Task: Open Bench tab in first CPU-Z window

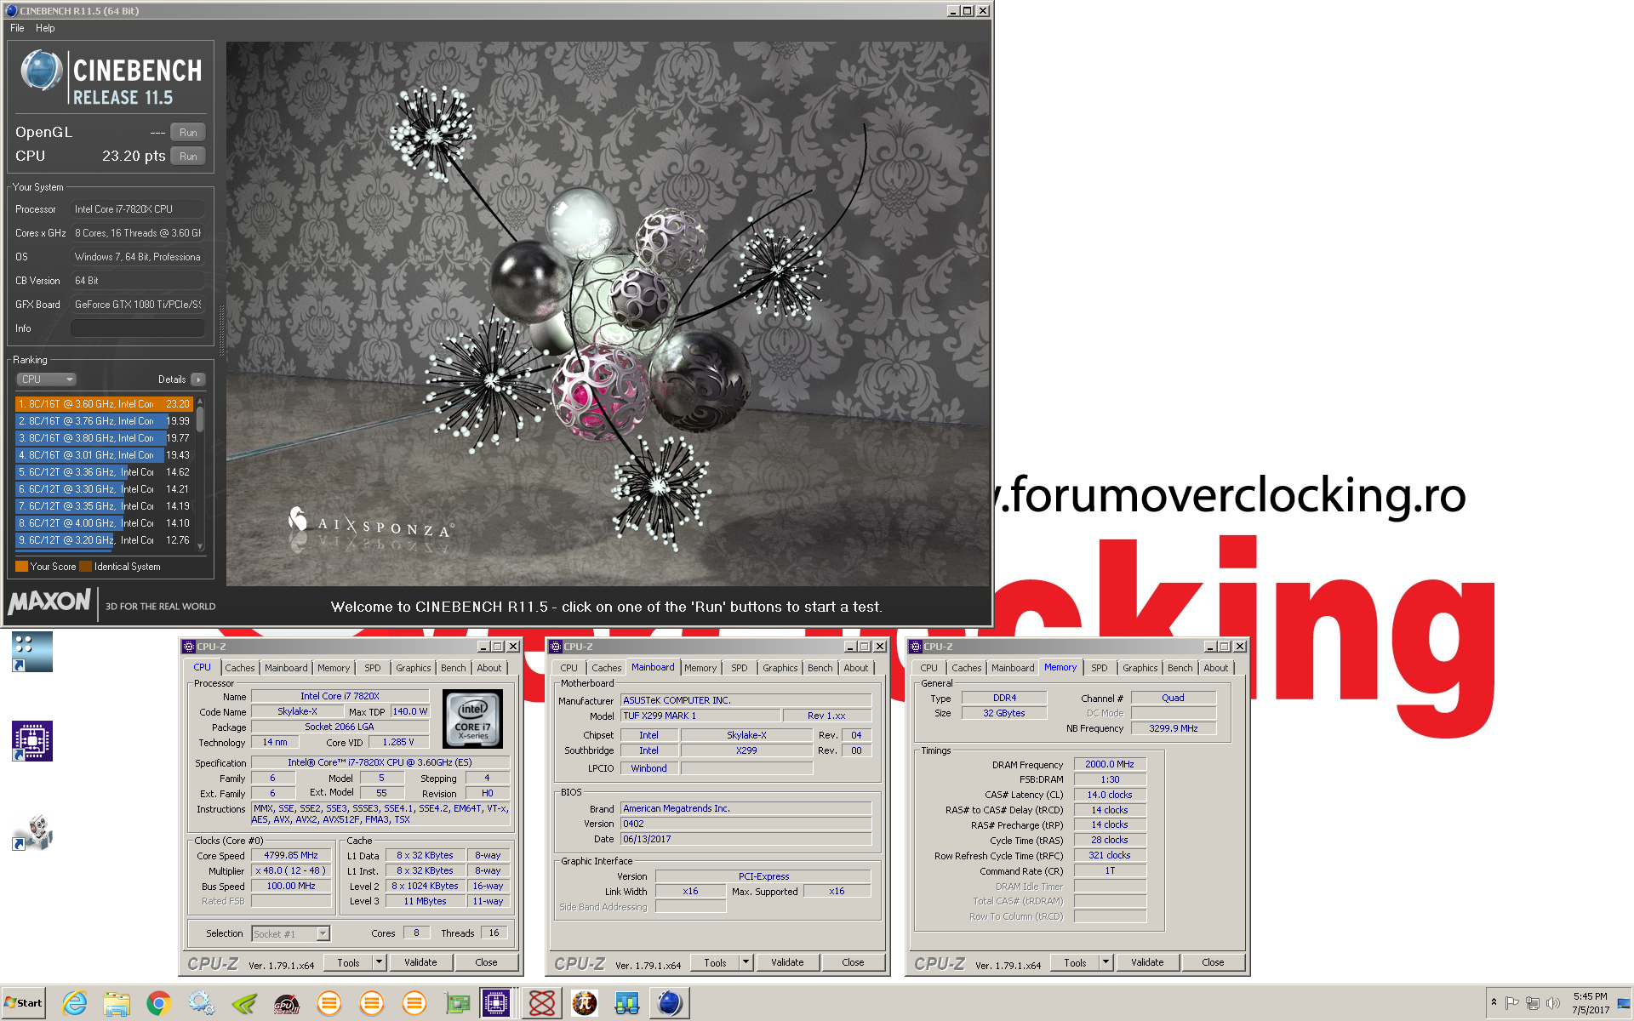Action: tap(454, 668)
